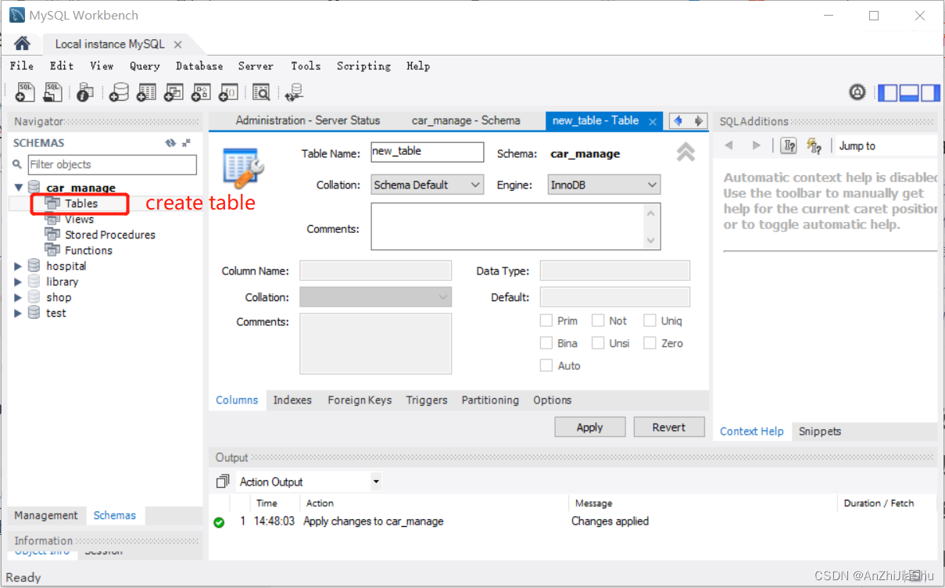Open the search table data icon

(x=261, y=92)
